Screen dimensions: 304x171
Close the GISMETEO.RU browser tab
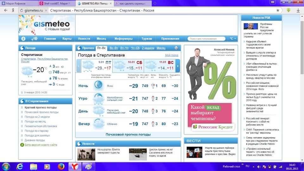111,3
